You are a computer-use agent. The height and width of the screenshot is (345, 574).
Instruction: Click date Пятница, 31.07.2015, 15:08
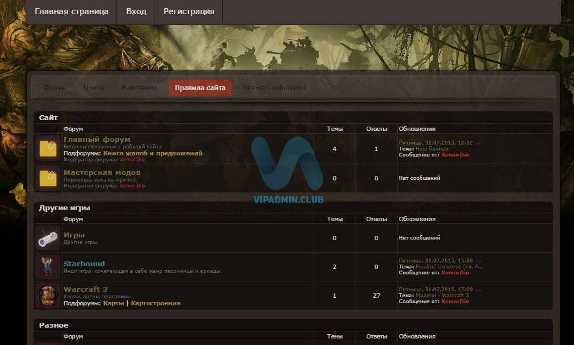pos(435,260)
